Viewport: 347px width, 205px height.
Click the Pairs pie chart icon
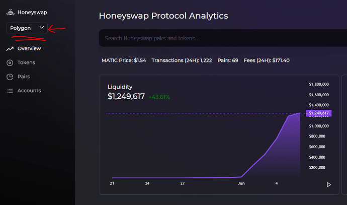pos(10,77)
